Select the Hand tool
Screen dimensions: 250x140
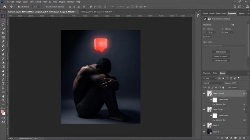pyautogui.click(x=3, y=96)
